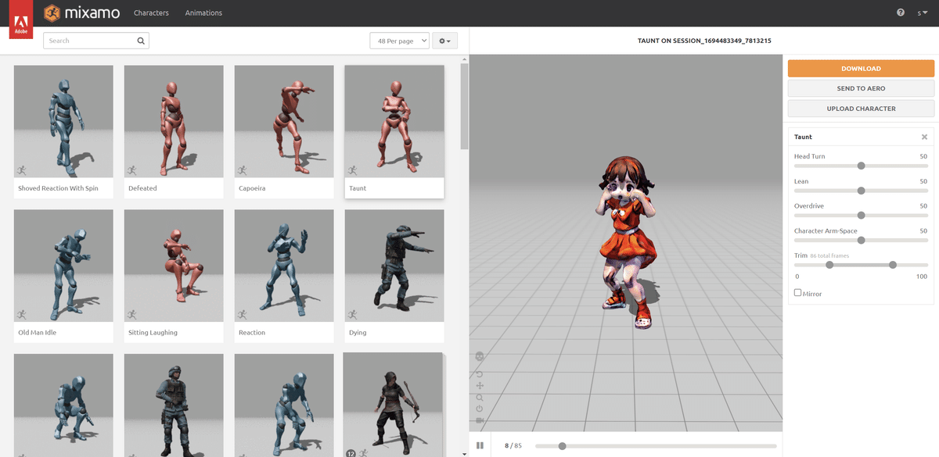
Task: Open the user account dropdown
Action: pos(923,12)
